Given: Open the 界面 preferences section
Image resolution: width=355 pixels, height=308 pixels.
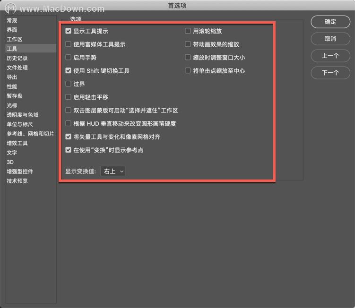Looking at the screenshot, I should 31,30.
